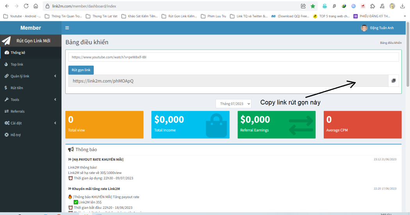Viewport: 410px width, 215px height.
Task: Copy shortened link with copy icon
Action: [x=394, y=81]
